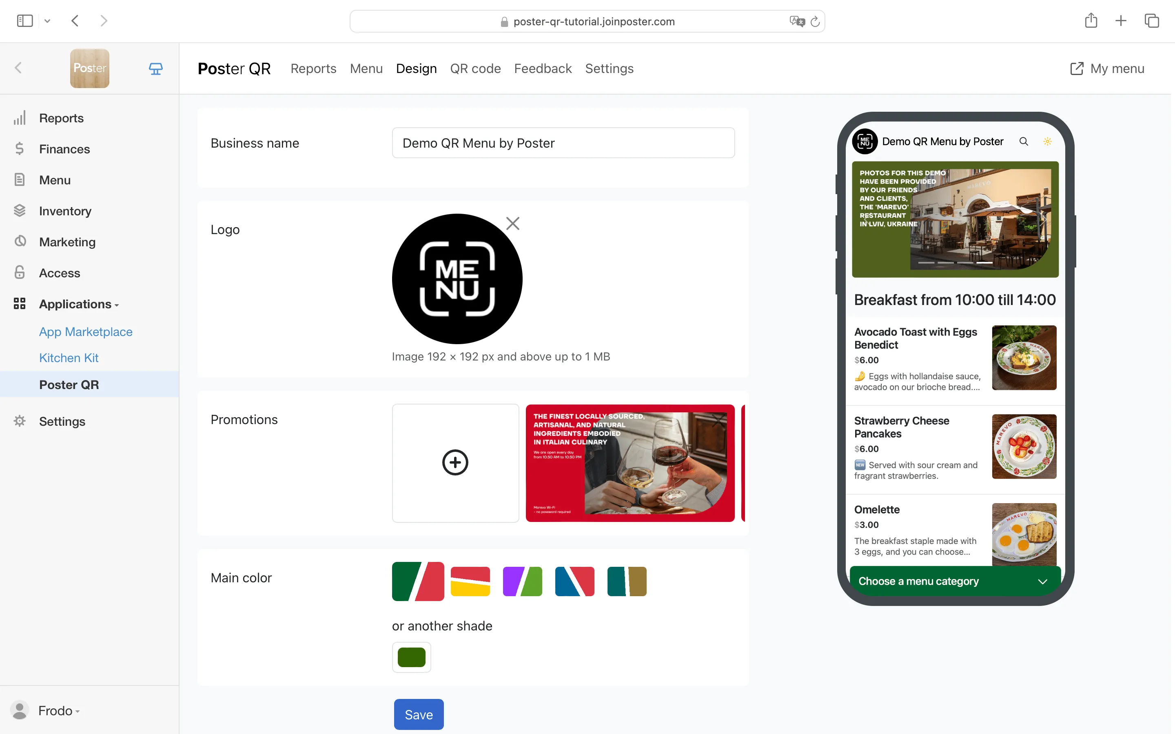Click the Safari share icon
The image size is (1175, 734).
click(x=1091, y=21)
